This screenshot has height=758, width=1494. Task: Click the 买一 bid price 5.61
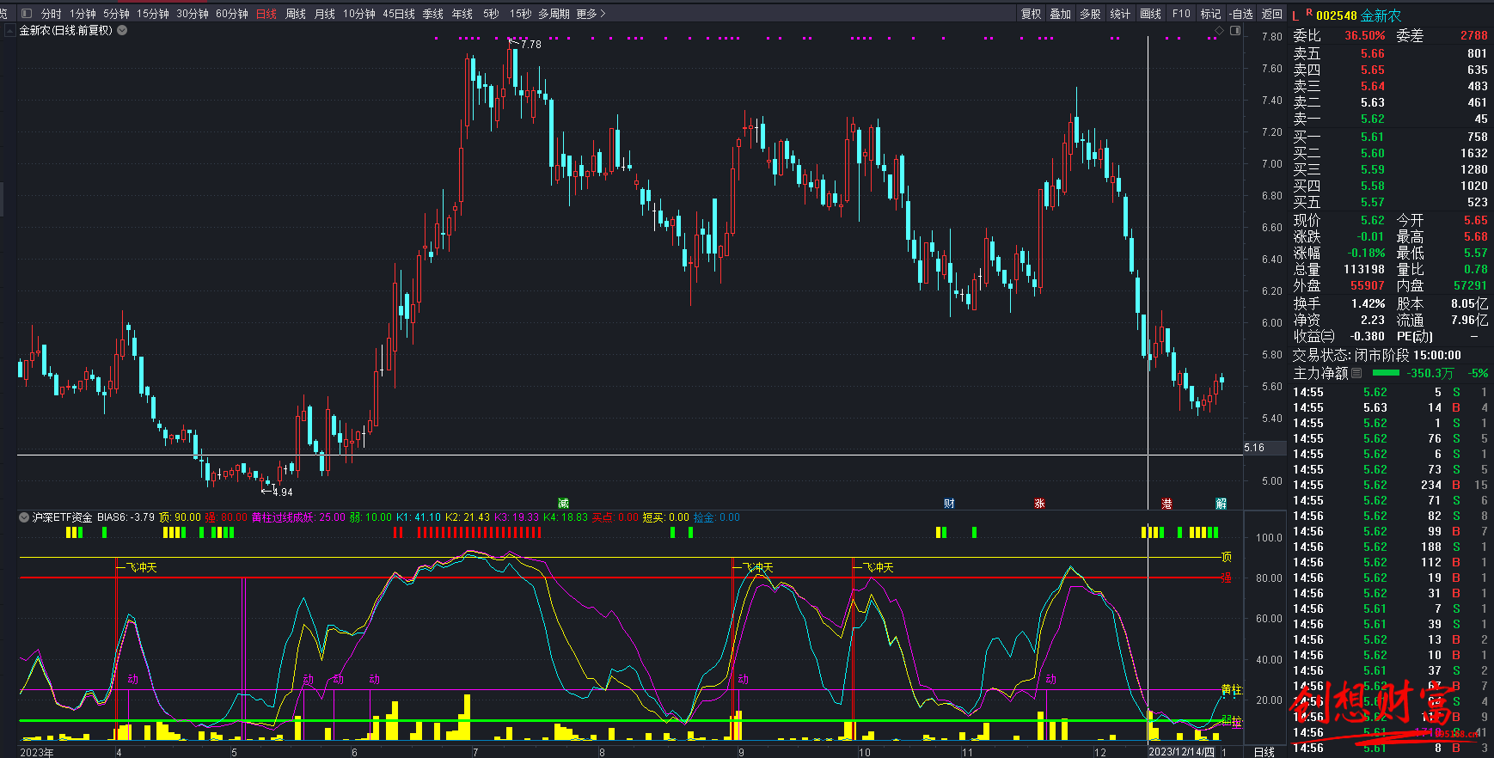pos(1372,137)
